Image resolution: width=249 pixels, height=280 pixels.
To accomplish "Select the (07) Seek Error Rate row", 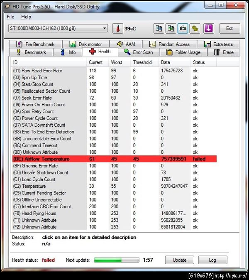I will [x=115, y=98].
